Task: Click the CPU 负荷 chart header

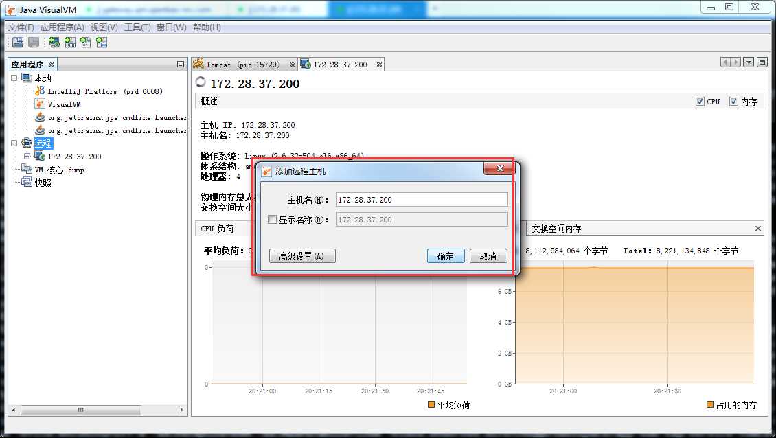Action: pos(217,229)
